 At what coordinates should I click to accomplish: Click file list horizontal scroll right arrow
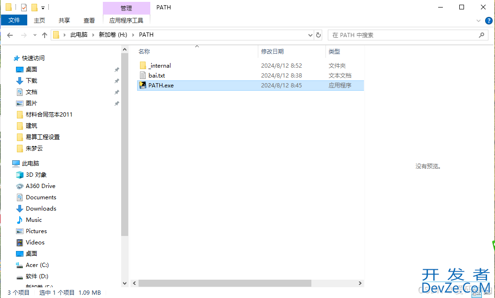(360, 283)
